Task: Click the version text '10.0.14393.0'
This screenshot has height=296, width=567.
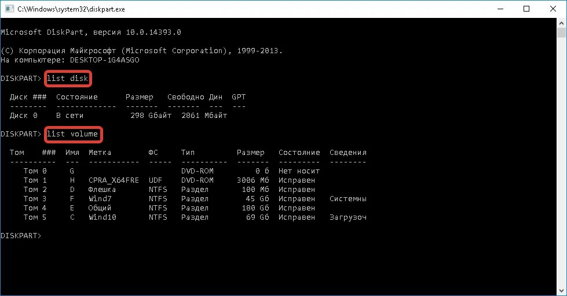Action: pyautogui.click(x=153, y=32)
